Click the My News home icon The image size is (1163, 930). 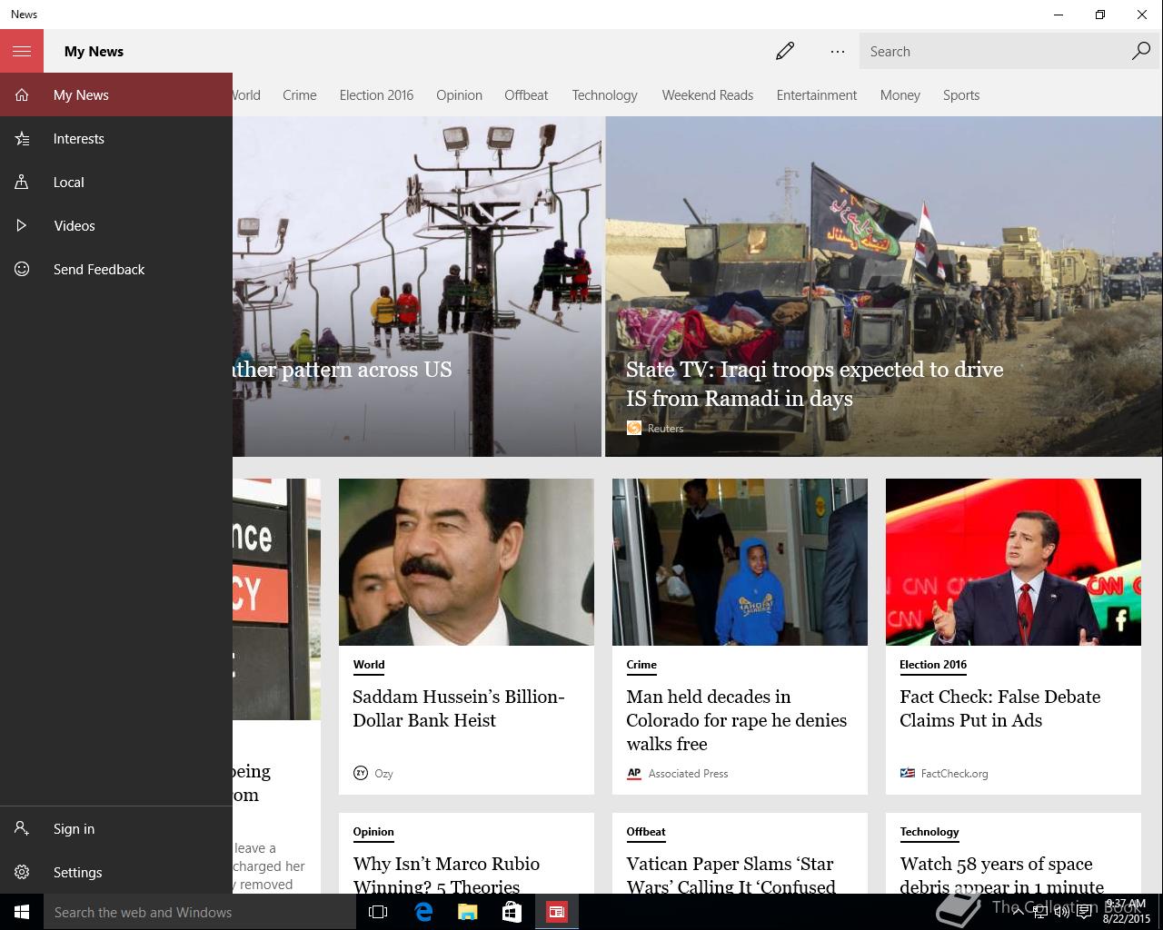pyautogui.click(x=22, y=94)
